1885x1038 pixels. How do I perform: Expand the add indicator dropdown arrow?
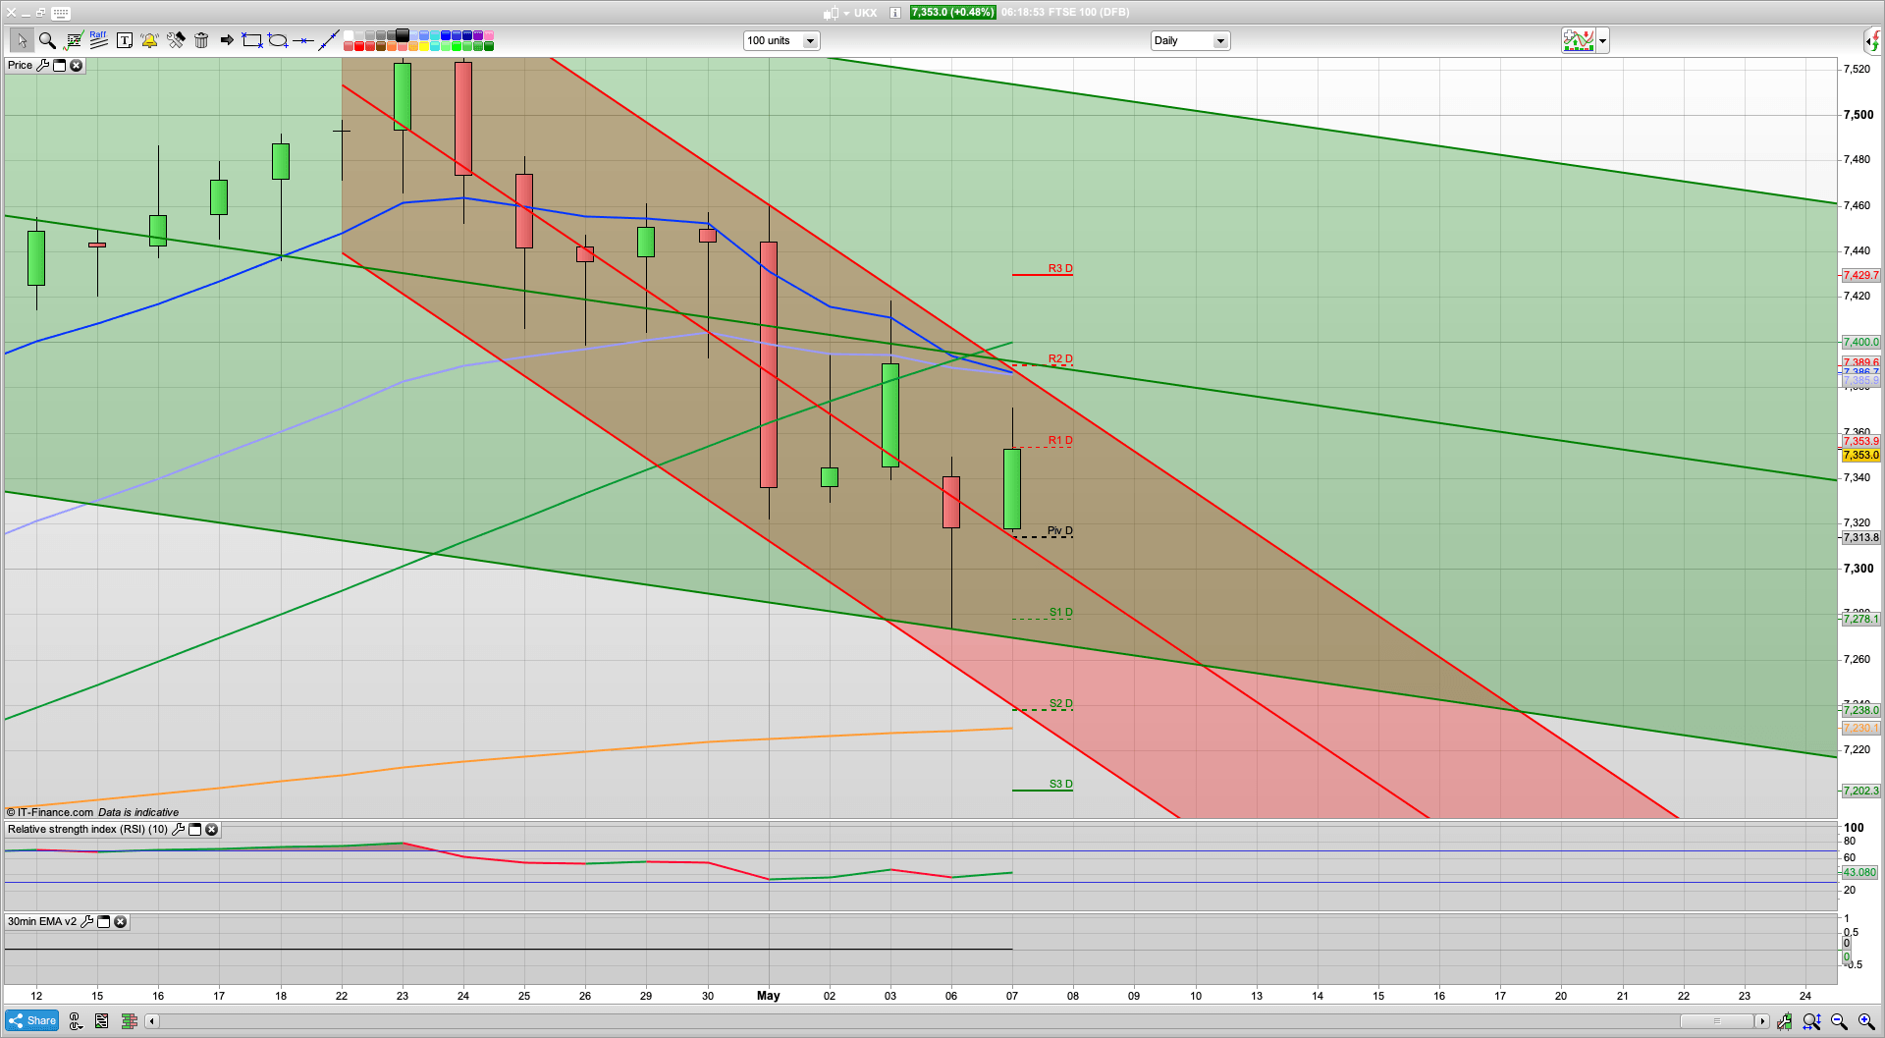[x=1603, y=41]
